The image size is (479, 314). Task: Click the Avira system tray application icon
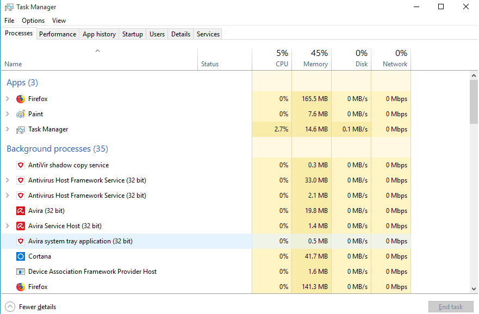pos(21,241)
